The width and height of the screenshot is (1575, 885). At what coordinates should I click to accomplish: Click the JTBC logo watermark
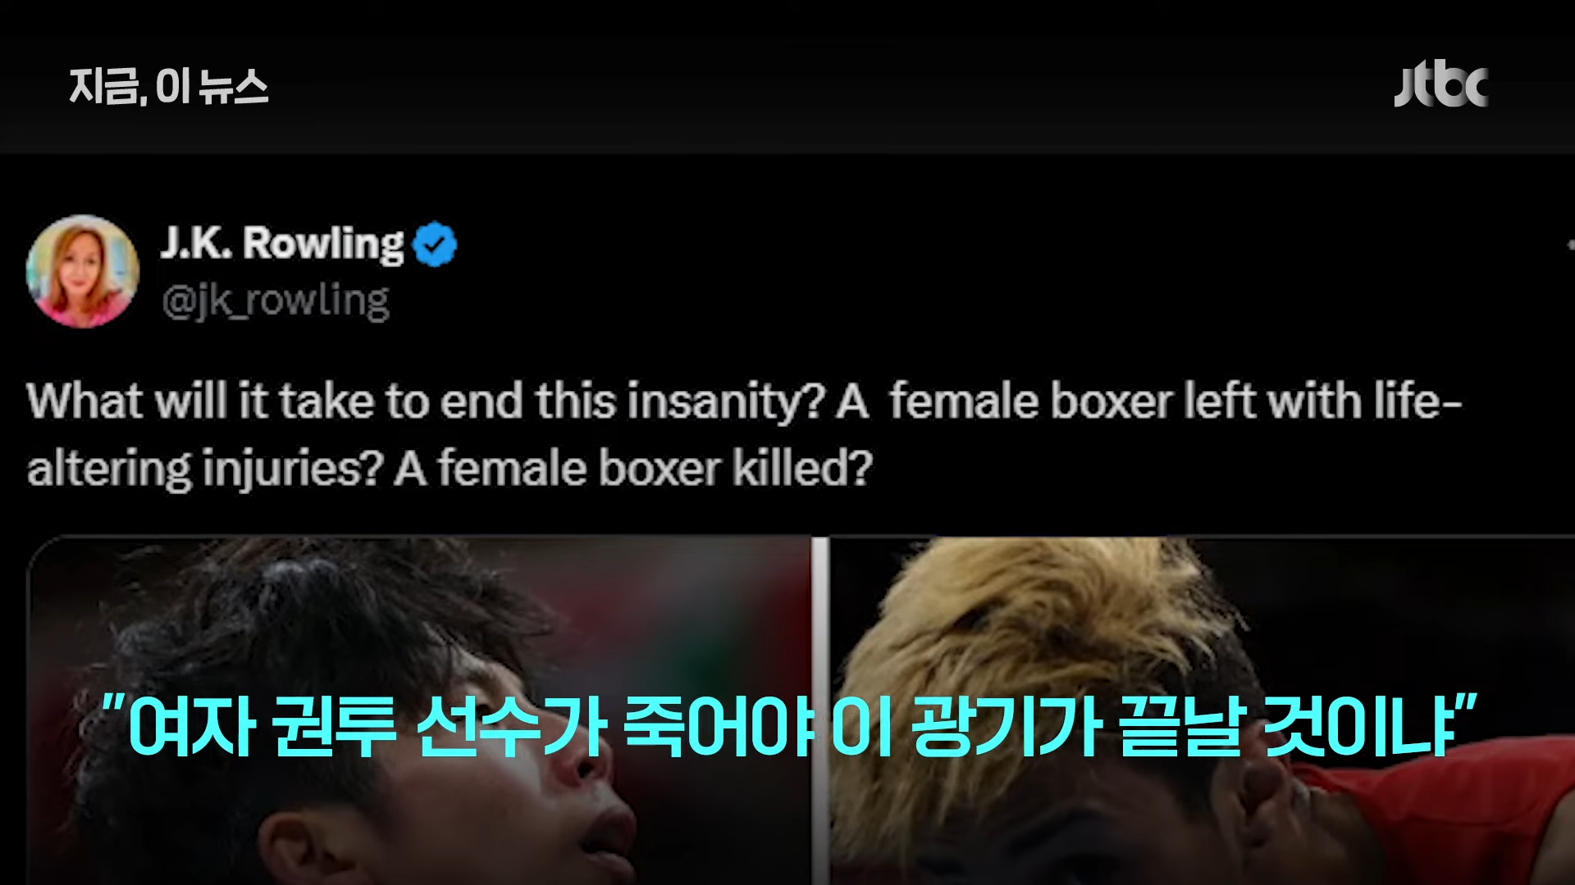pos(1440,85)
